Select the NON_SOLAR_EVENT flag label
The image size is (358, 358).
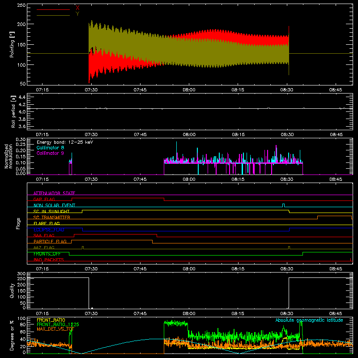pos(54,205)
